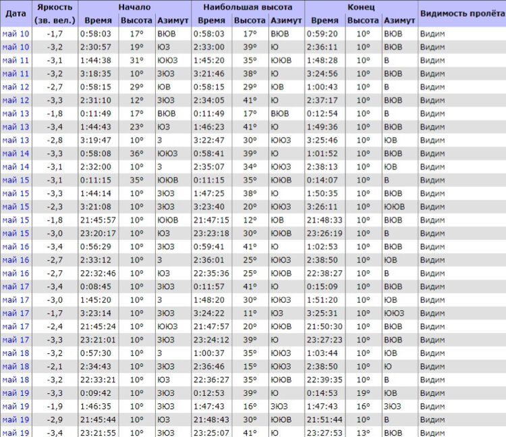Click the май 15 link in the 21:45:57 row
This screenshot has width=506, height=437.
16,220
